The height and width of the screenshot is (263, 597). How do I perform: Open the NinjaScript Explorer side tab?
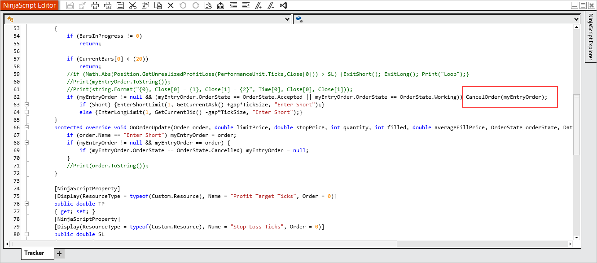pos(591,37)
